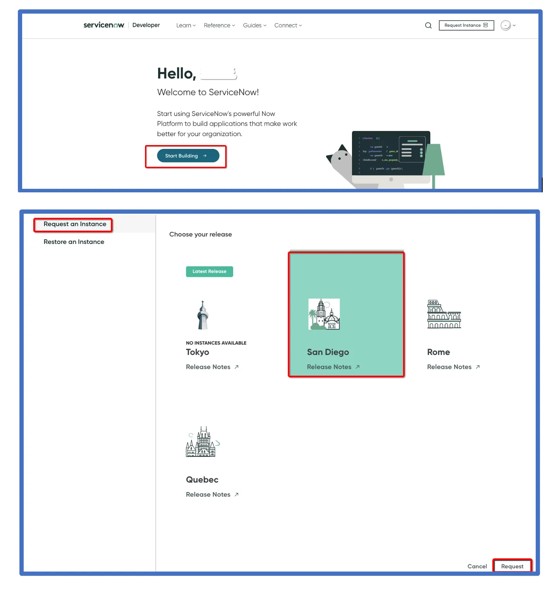Click Developer site title in header

click(146, 25)
